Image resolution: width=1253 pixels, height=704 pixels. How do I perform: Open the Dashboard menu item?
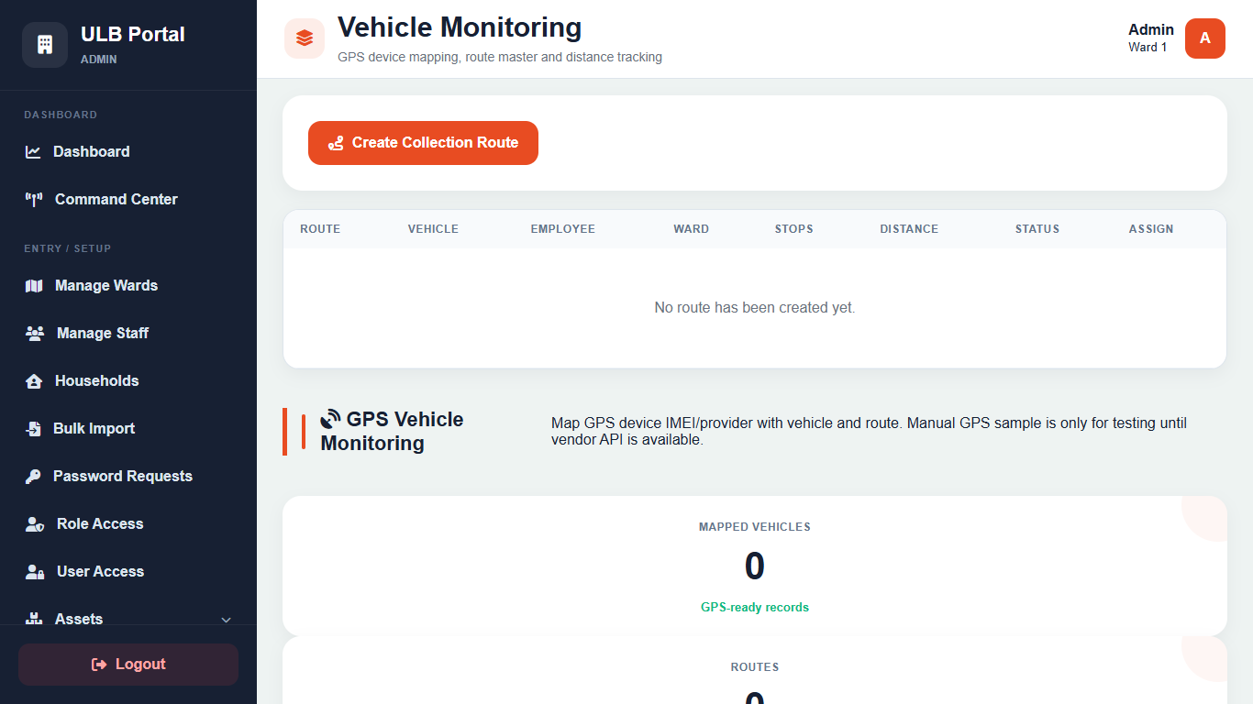tap(128, 152)
